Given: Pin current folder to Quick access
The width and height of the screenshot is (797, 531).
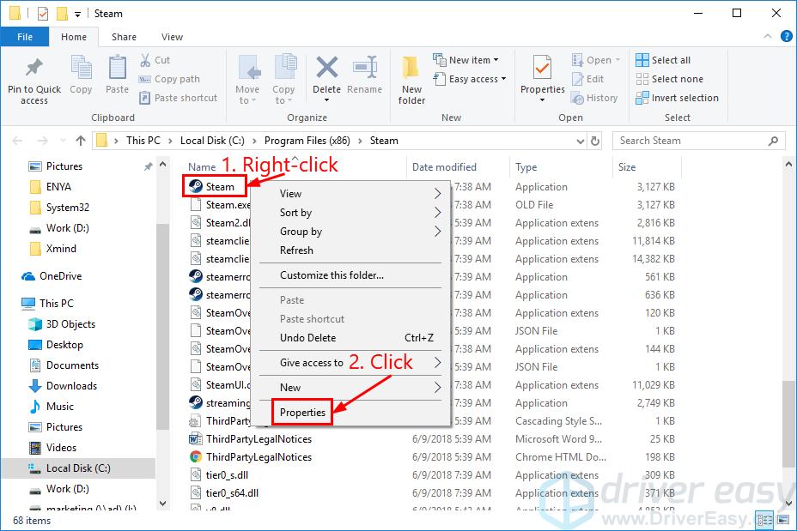Looking at the screenshot, I should pos(33,79).
